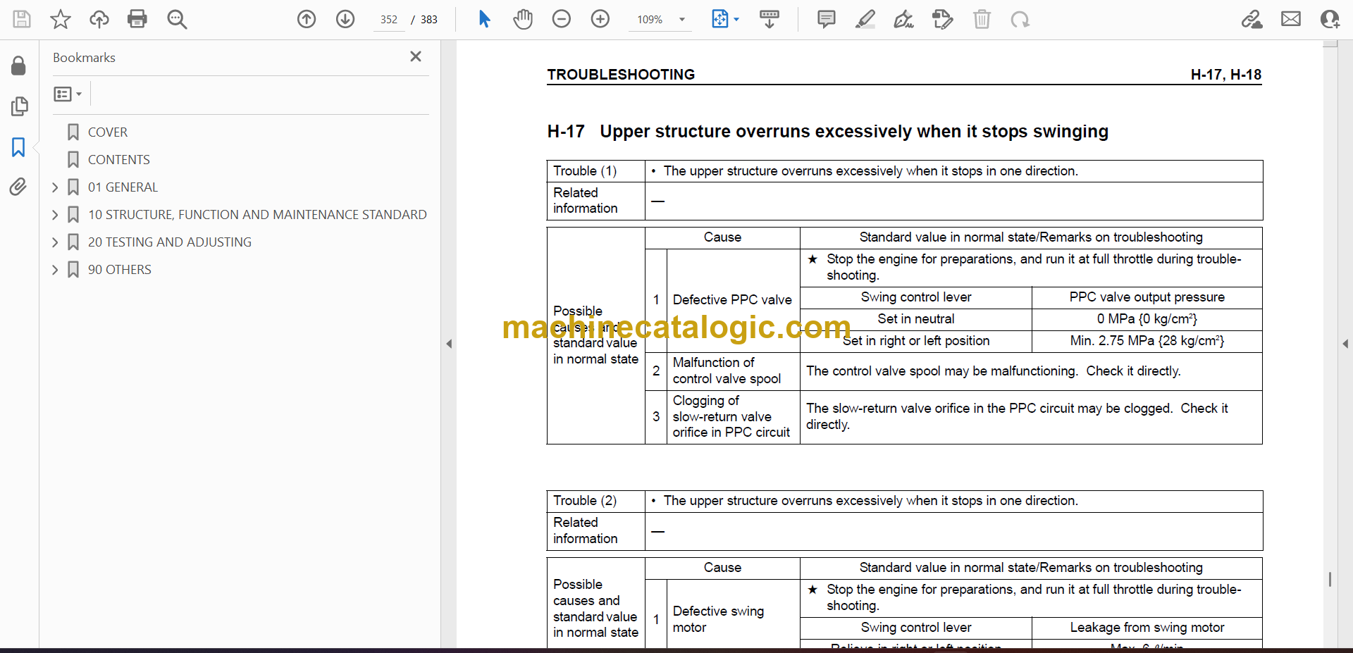This screenshot has height=653, width=1353.
Task: Open the Page Thumbnails panel
Action: (19, 106)
